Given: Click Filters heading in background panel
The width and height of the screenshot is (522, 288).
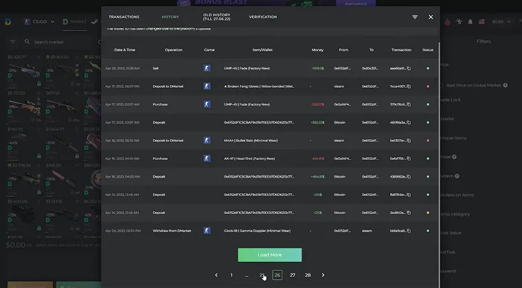Looking at the screenshot, I should click(x=484, y=42).
